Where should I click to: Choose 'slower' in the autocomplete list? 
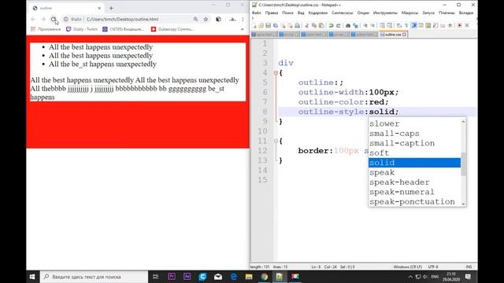414,123
